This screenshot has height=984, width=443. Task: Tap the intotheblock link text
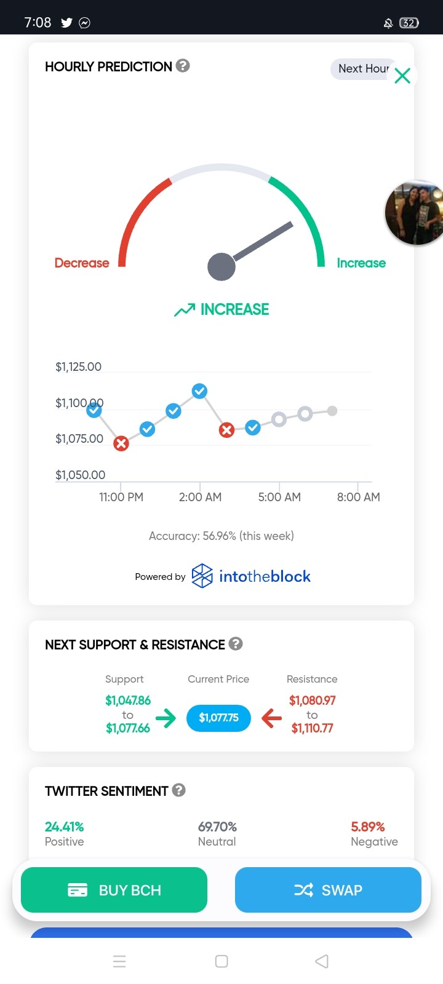265,576
